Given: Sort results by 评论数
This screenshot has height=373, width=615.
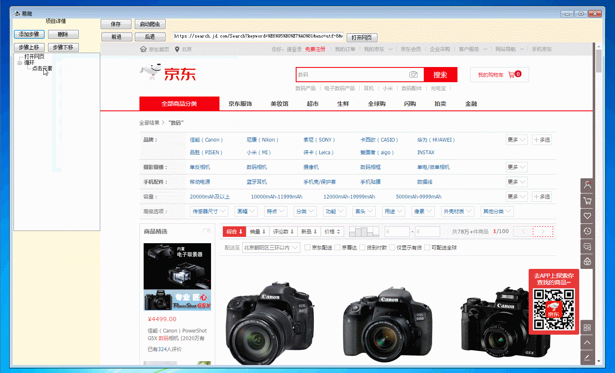Looking at the screenshot, I should tap(283, 231).
